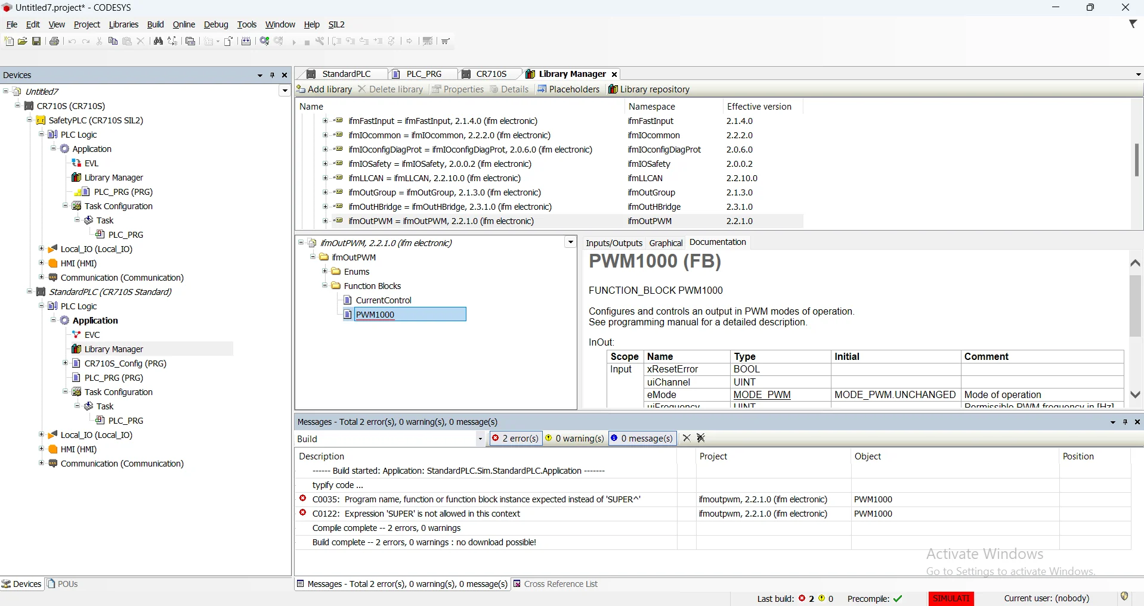Click the Start play toolbar icon
This screenshot has height=606, width=1144.
coord(294,42)
